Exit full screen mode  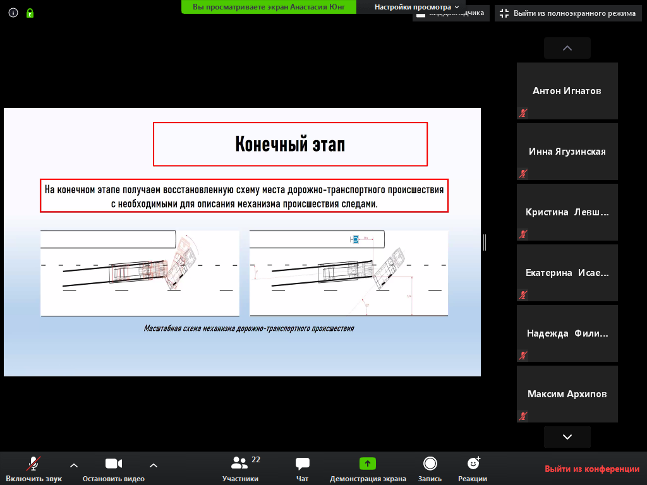click(x=567, y=13)
